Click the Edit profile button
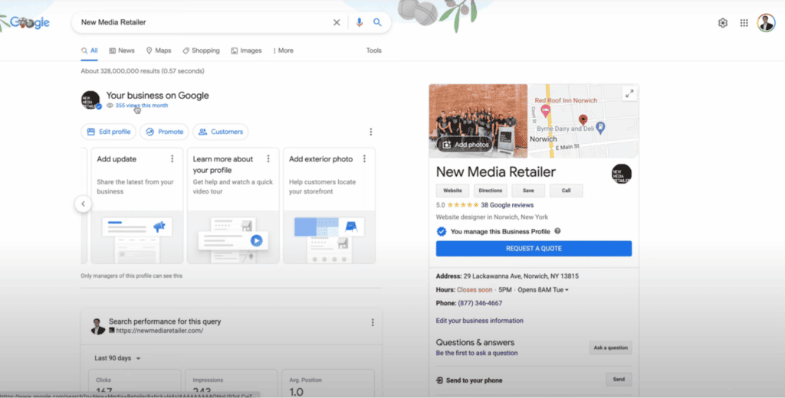This screenshot has width=785, height=398. coord(109,132)
